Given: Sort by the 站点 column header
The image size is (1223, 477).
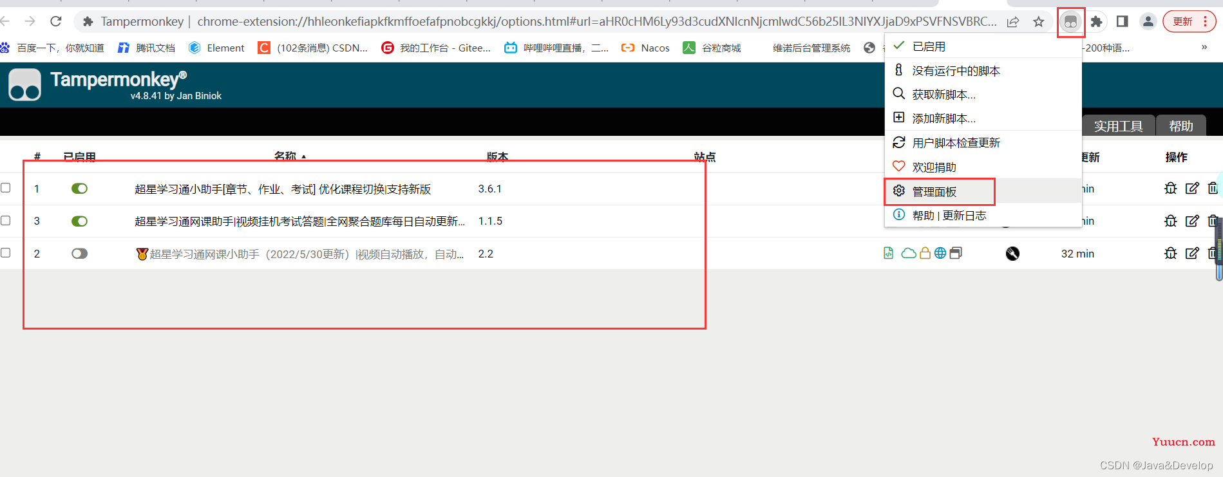Looking at the screenshot, I should tap(705, 156).
